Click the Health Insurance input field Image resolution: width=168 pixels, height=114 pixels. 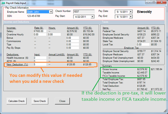pyautogui.click(x=40, y=58)
